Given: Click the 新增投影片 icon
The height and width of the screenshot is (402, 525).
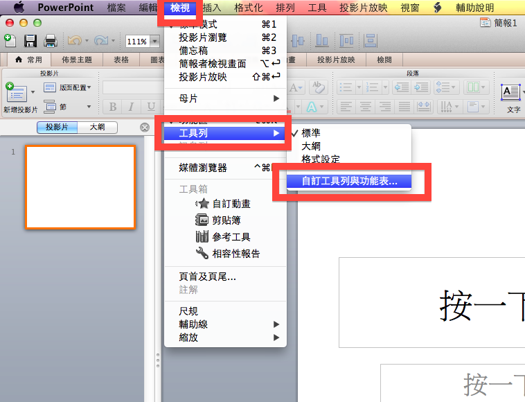Looking at the screenshot, I should (16, 92).
